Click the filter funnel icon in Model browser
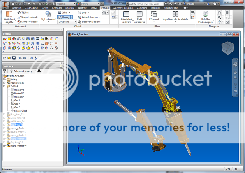The image size is (245, 173). 5,71
